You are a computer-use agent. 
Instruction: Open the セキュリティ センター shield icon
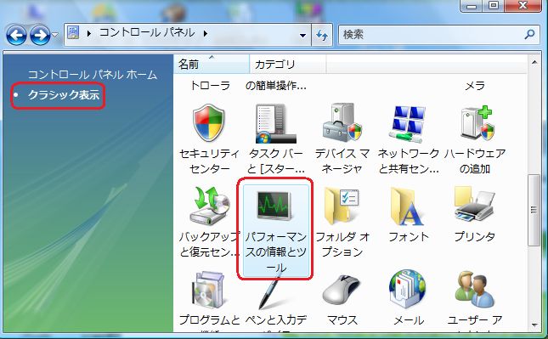pyautogui.click(x=209, y=122)
